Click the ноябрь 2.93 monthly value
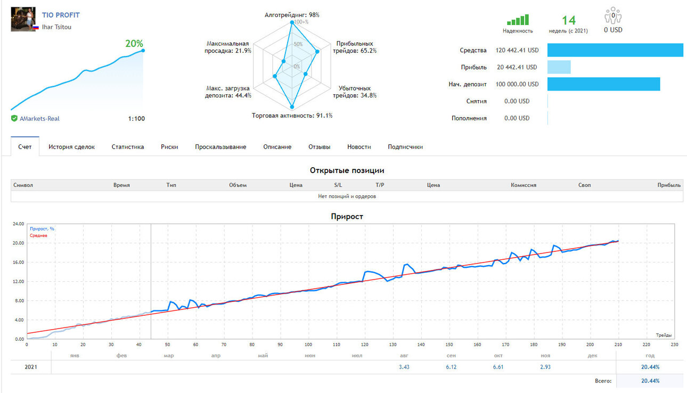The height and width of the screenshot is (393, 687). (546, 367)
